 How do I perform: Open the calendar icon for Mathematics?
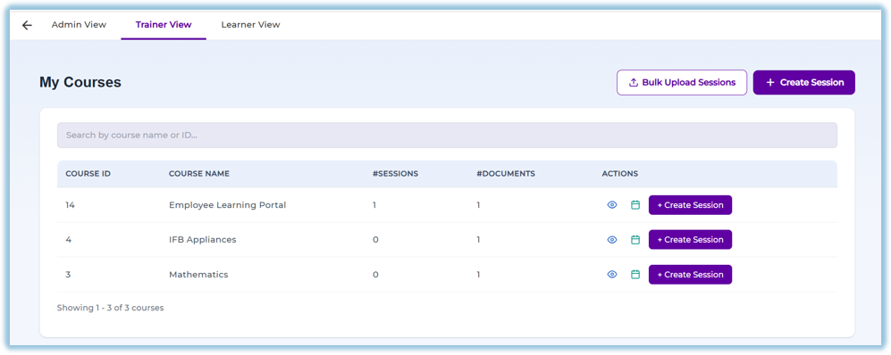[635, 275]
